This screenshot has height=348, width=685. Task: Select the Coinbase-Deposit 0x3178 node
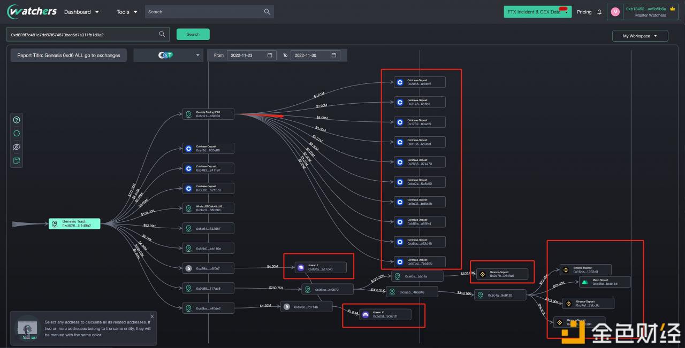420,102
